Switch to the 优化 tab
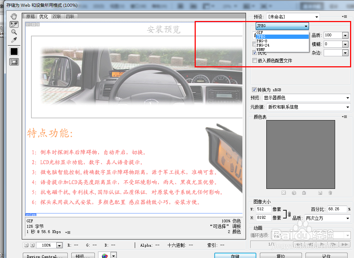Screen dimensions: 354x258 [x=43, y=16]
